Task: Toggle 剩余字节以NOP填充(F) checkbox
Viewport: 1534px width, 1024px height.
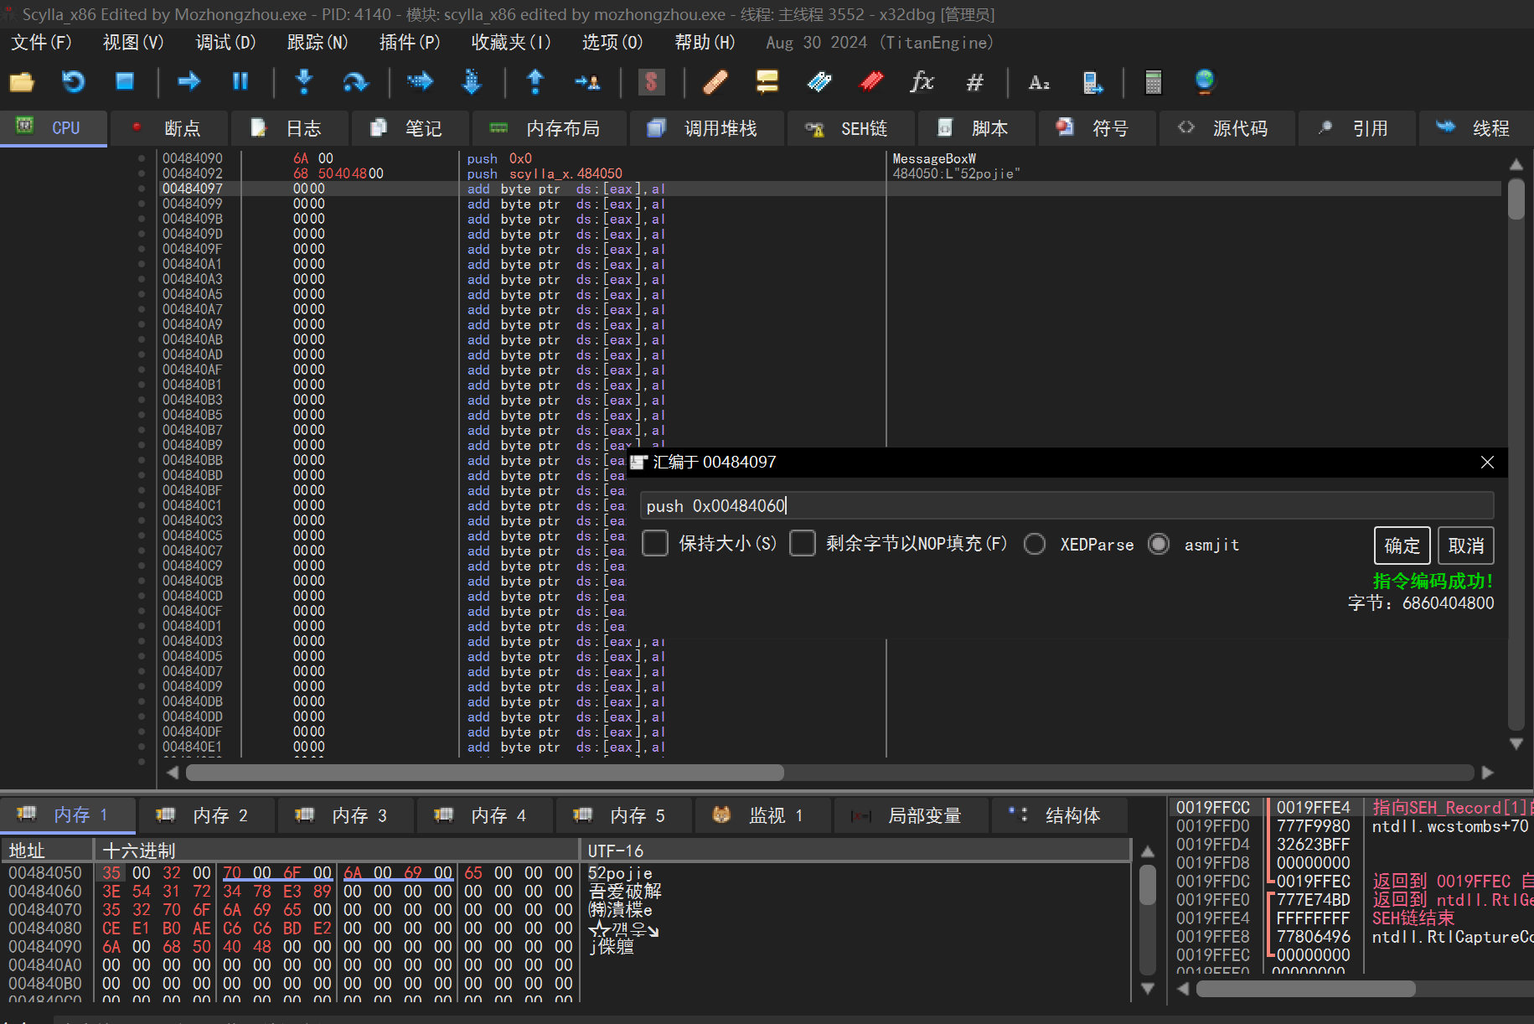Action: point(803,544)
